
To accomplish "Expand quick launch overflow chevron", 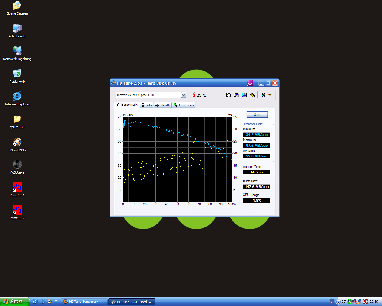I will 56,300.
